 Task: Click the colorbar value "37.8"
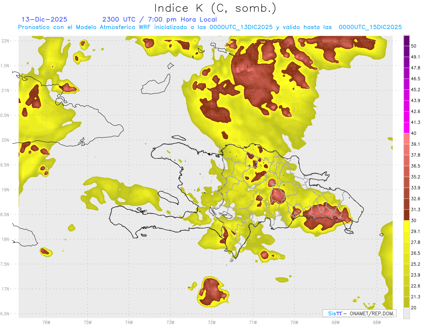[x=416, y=155]
